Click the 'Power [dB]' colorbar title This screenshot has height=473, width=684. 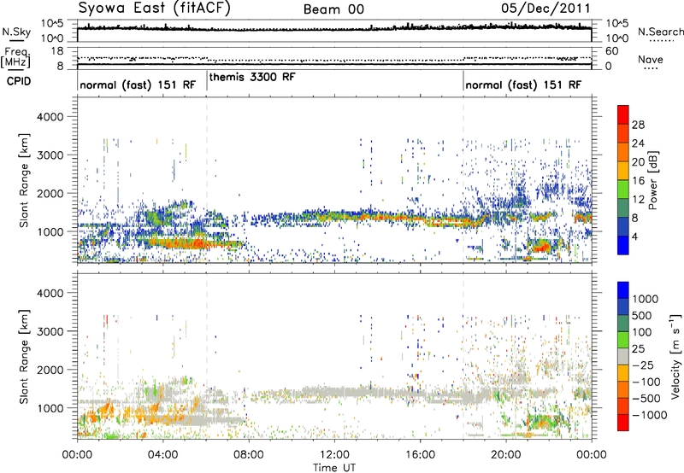click(652, 180)
